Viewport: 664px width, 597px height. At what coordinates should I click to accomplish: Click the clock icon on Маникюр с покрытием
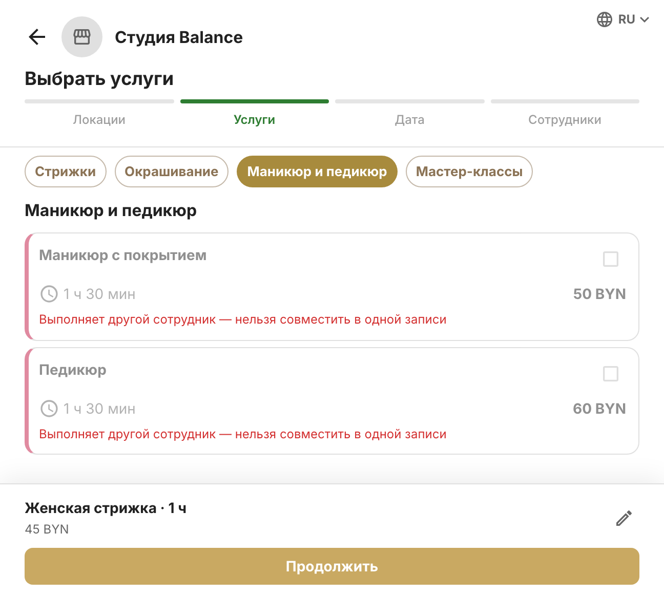pos(49,294)
